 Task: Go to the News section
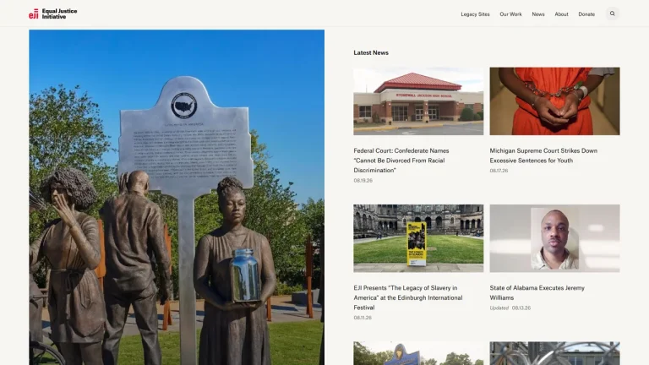point(538,14)
